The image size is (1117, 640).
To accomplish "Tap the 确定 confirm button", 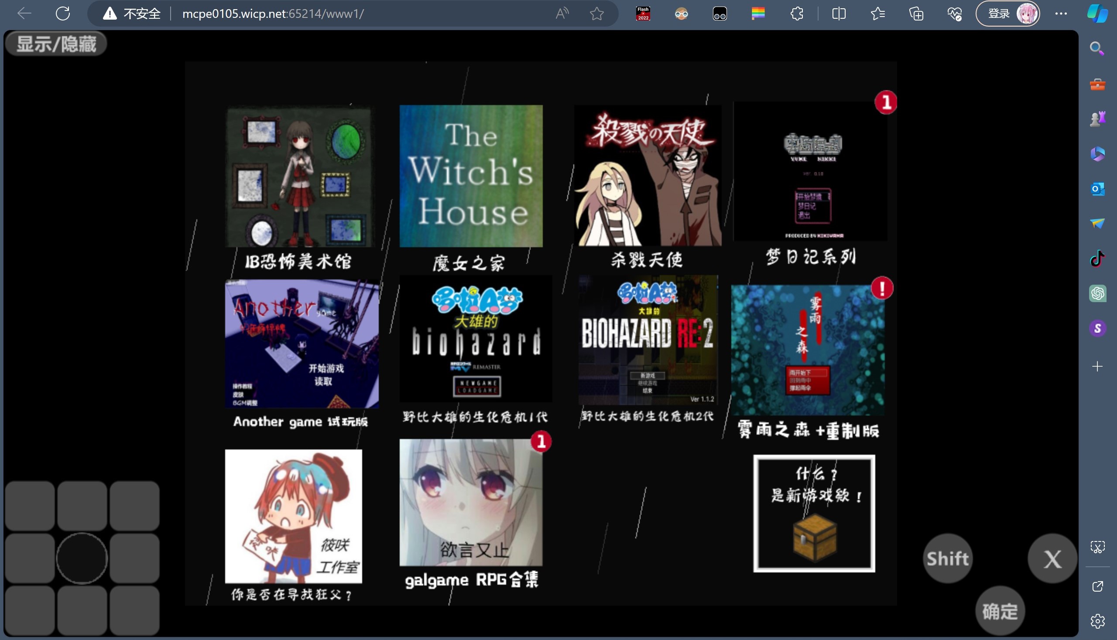I will click(1000, 611).
